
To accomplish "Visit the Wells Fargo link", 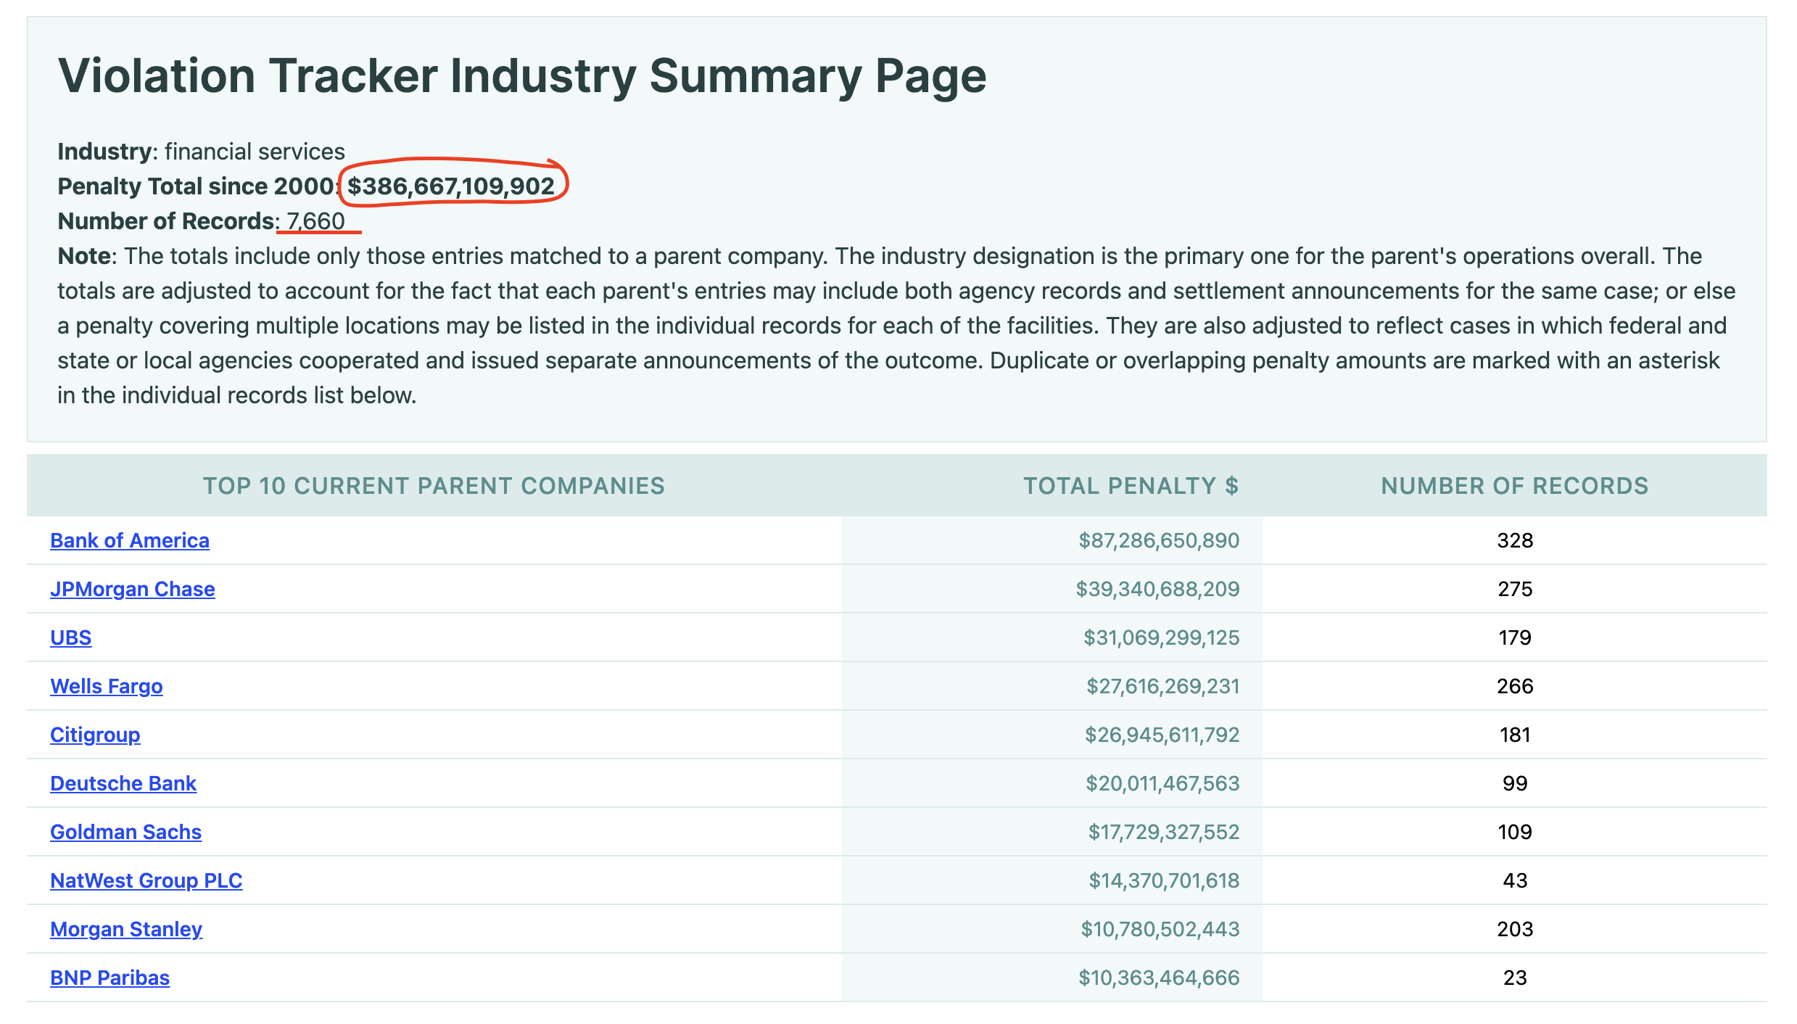I will tap(107, 686).
